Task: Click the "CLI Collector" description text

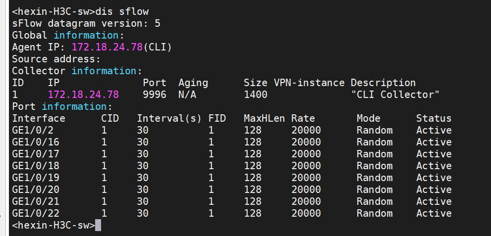Action: pos(395,94)
